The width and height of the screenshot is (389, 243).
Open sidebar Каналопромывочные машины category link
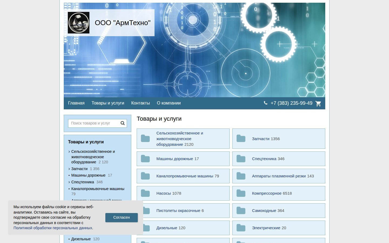coord(98,189)
